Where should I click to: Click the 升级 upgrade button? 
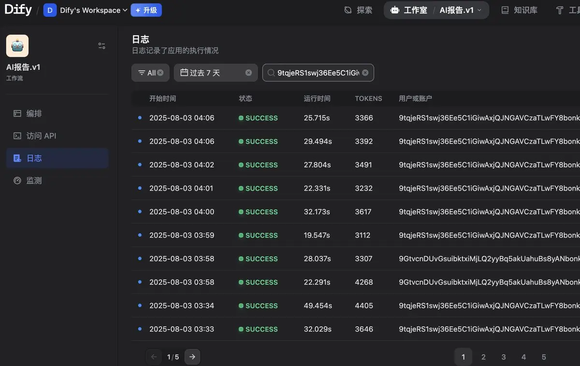[x=146, y=10]
